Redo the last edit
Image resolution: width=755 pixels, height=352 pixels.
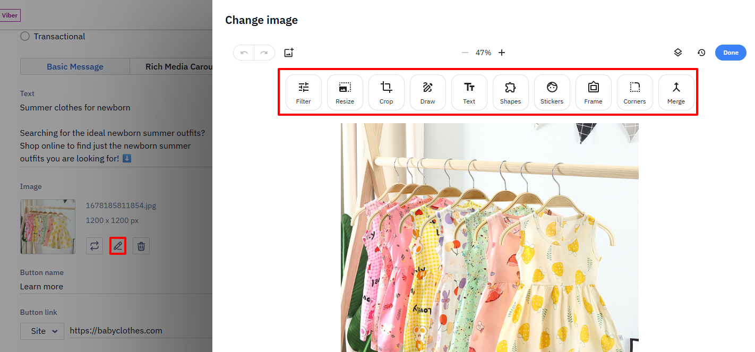point(264,53)
